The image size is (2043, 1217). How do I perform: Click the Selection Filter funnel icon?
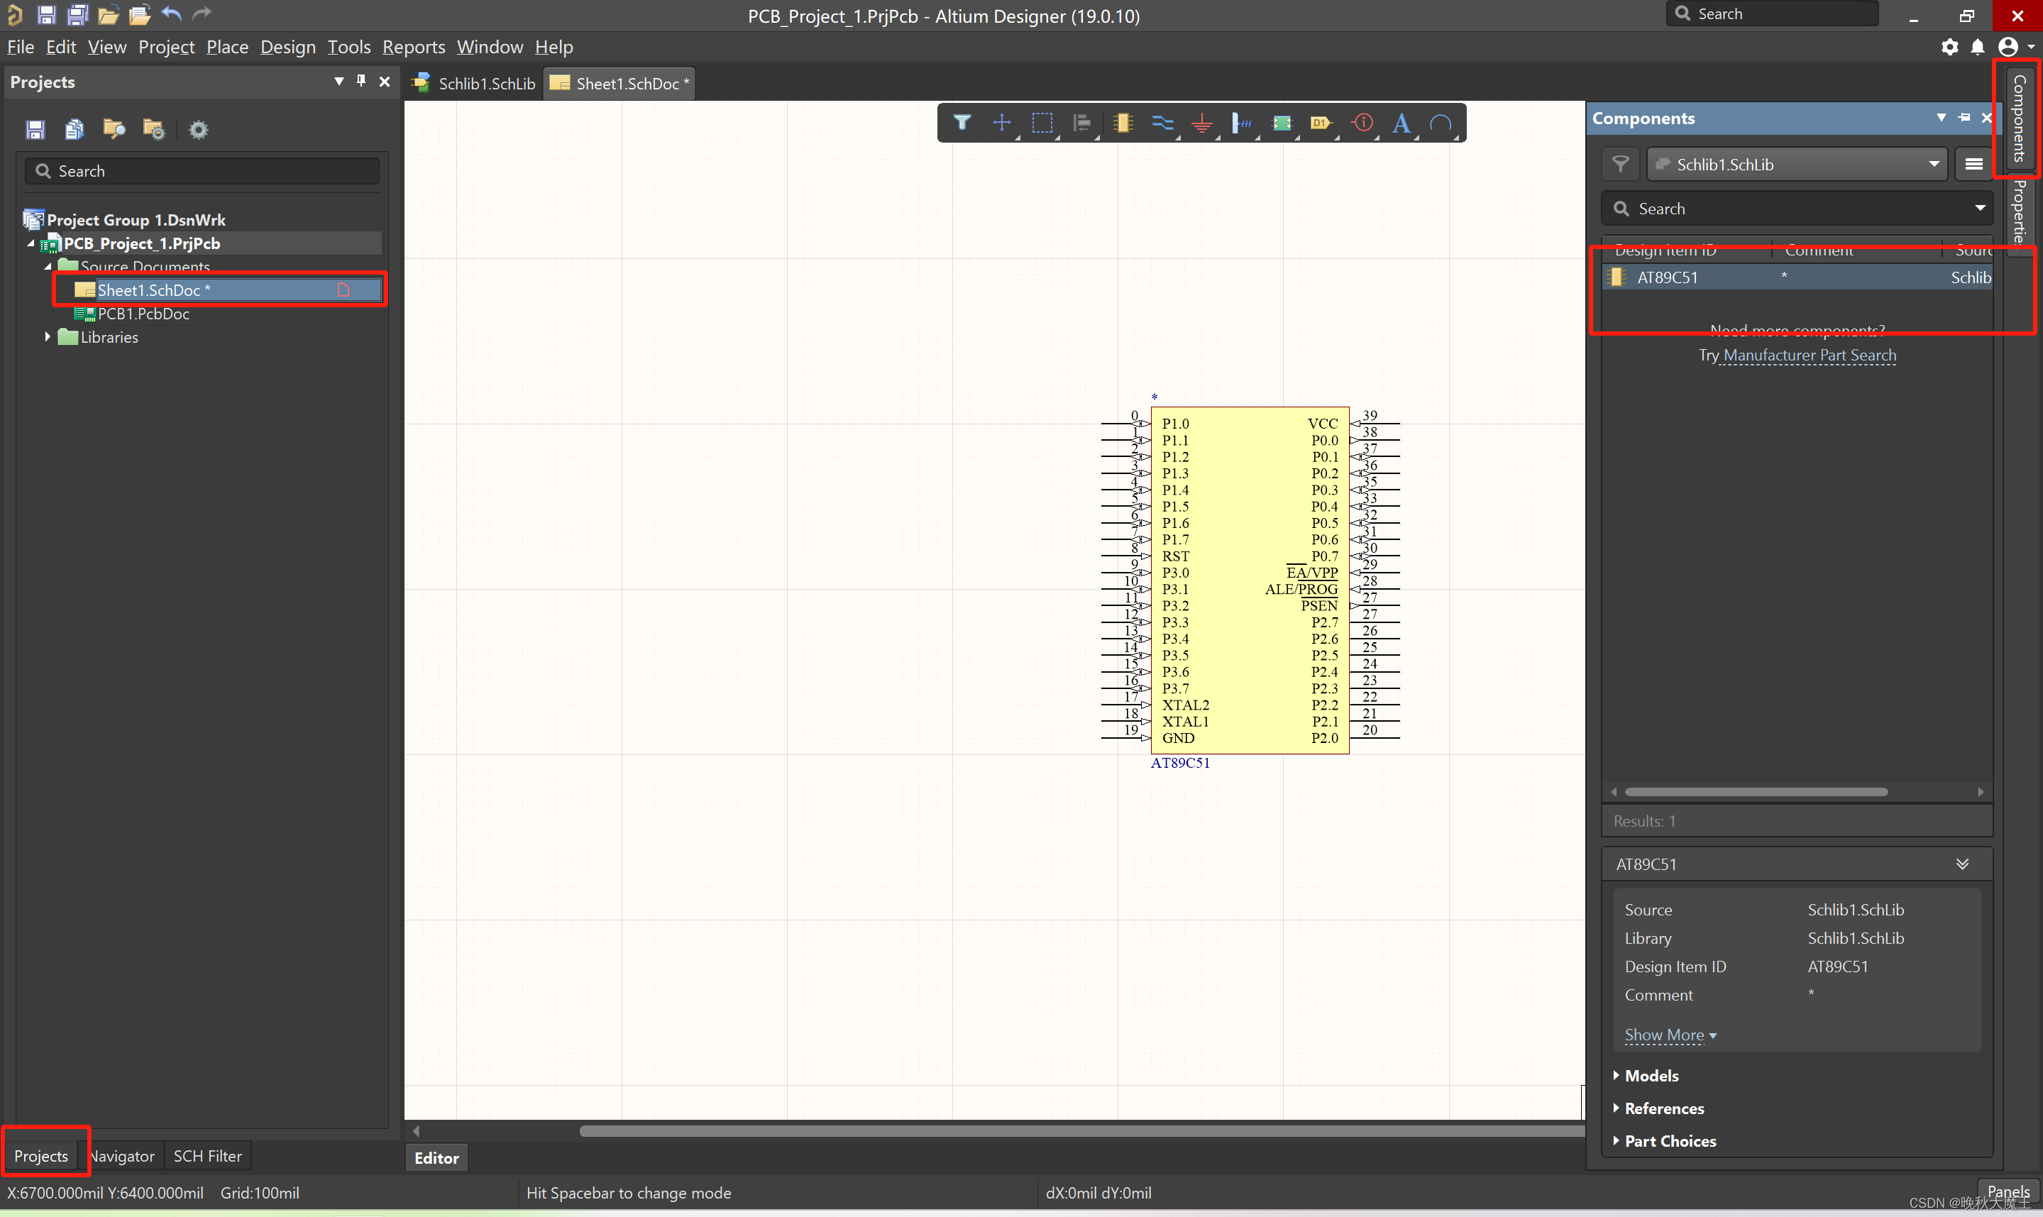(962, 123)
